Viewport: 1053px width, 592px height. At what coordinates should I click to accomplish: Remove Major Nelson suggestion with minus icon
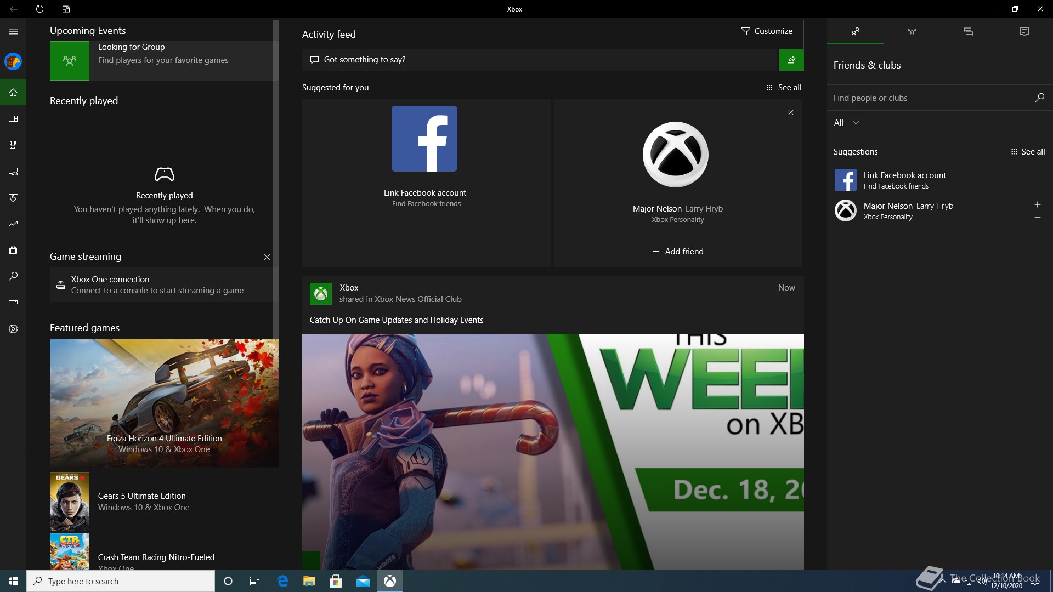(1038, 218)
